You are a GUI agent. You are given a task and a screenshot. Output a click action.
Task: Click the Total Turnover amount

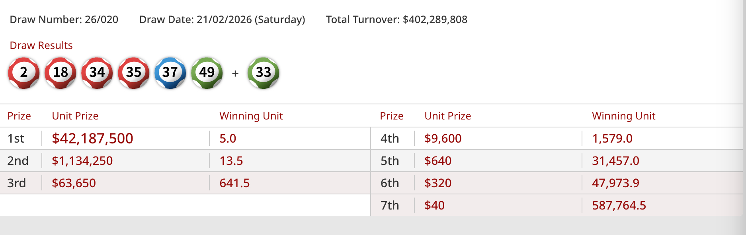coord(435,20)
